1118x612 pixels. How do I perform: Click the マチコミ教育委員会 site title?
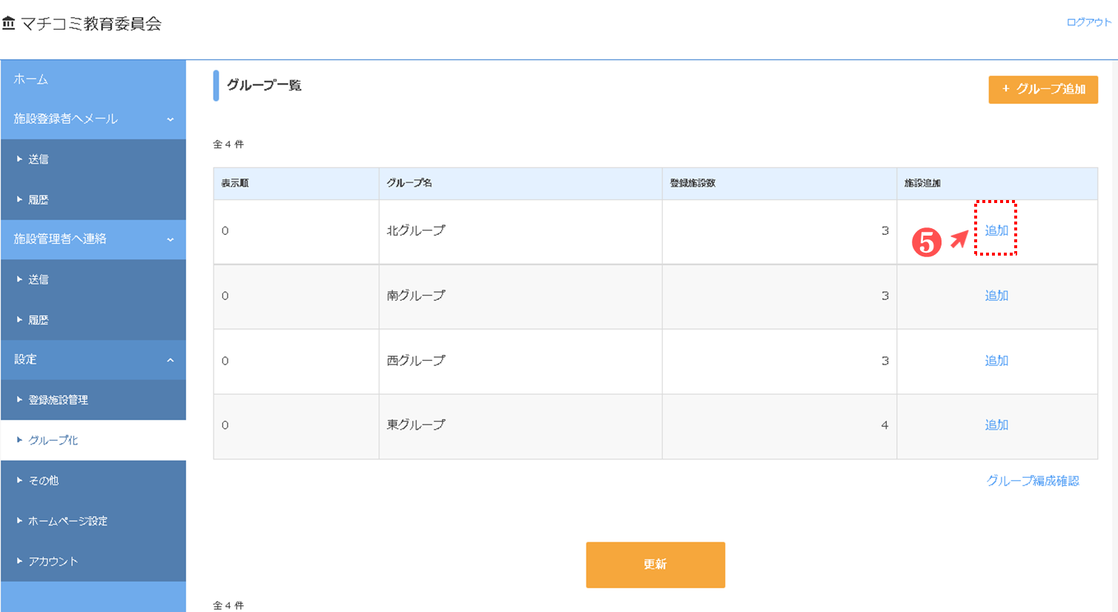click(91, 24)
